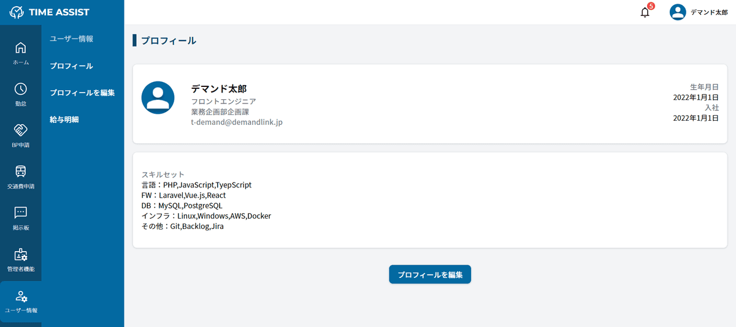Click the 言語：PHP,JavaScript,TyepScript line
Screen dimensions: 736x327
coord(196,185)
